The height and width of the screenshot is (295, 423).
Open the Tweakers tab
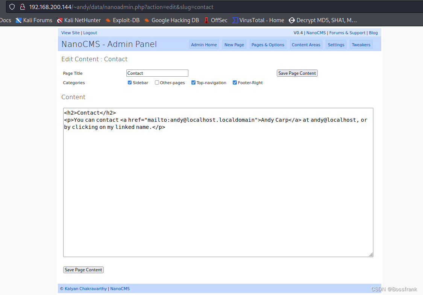(361, 45)
